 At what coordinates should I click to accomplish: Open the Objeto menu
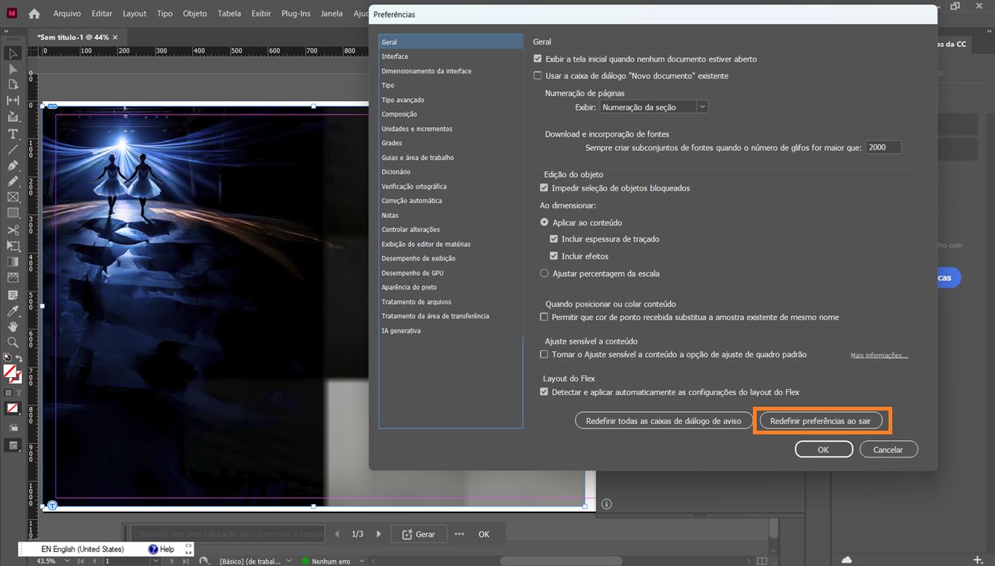(195, 13)
